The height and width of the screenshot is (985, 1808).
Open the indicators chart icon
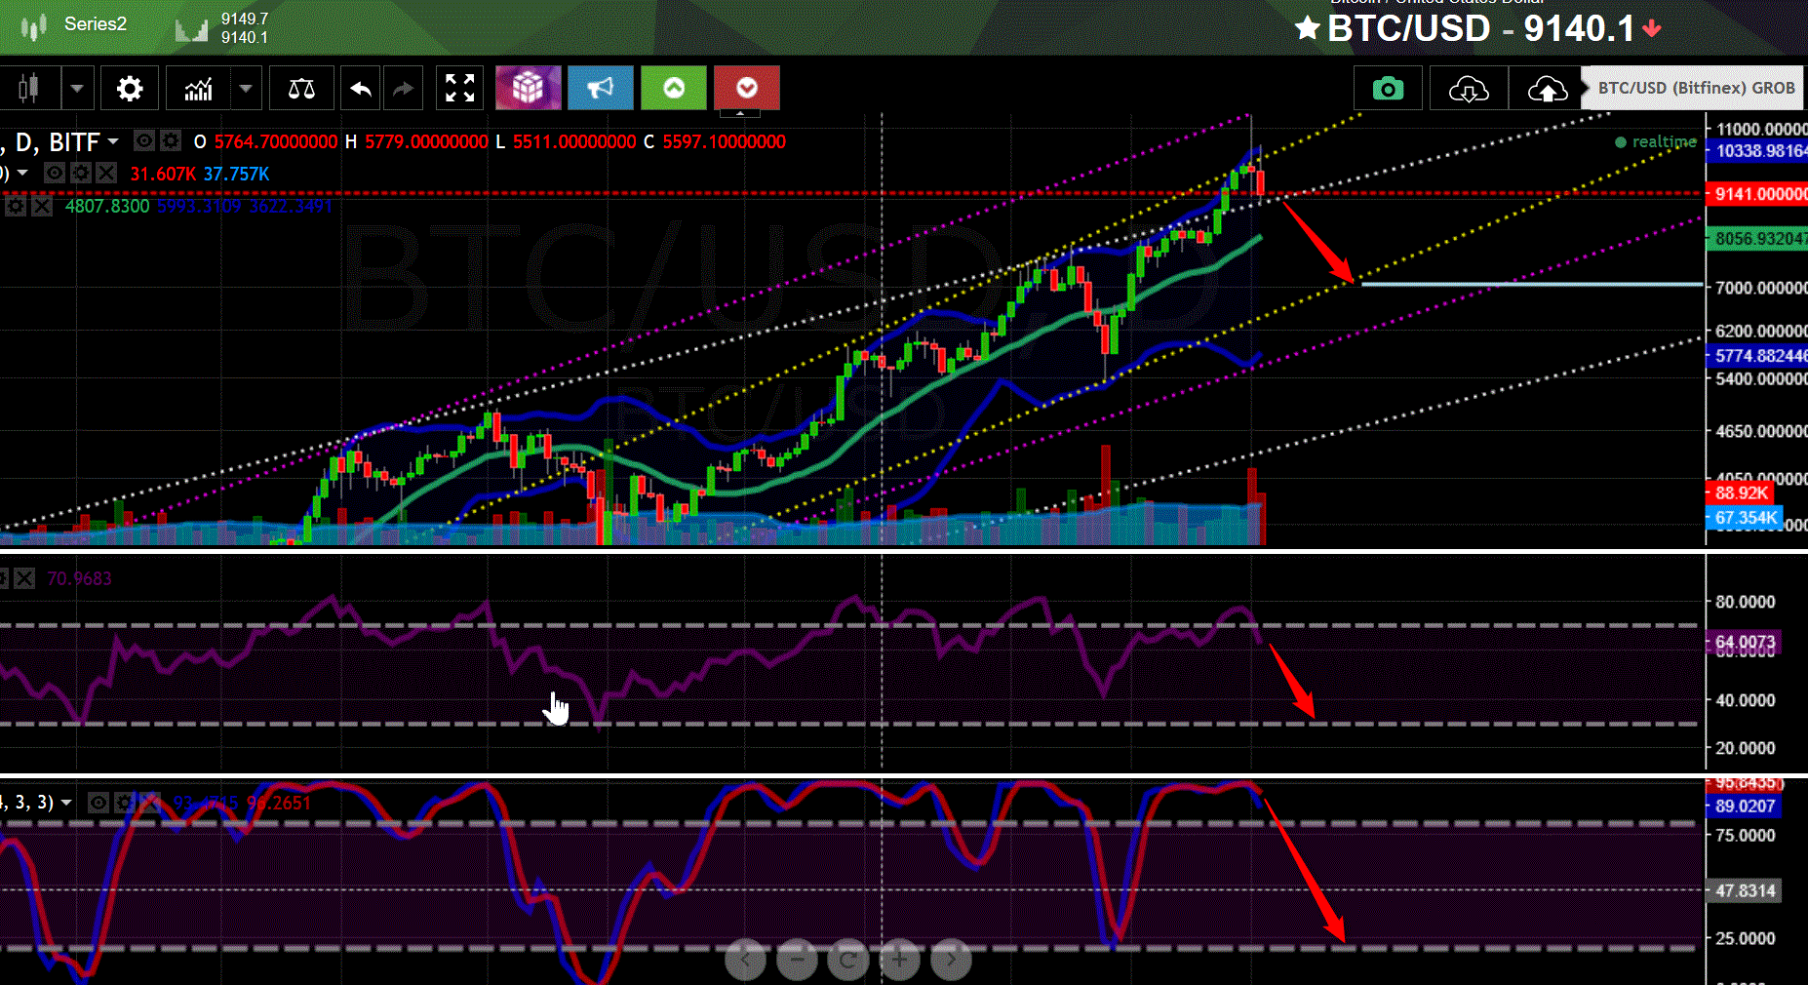coord(198,89)
